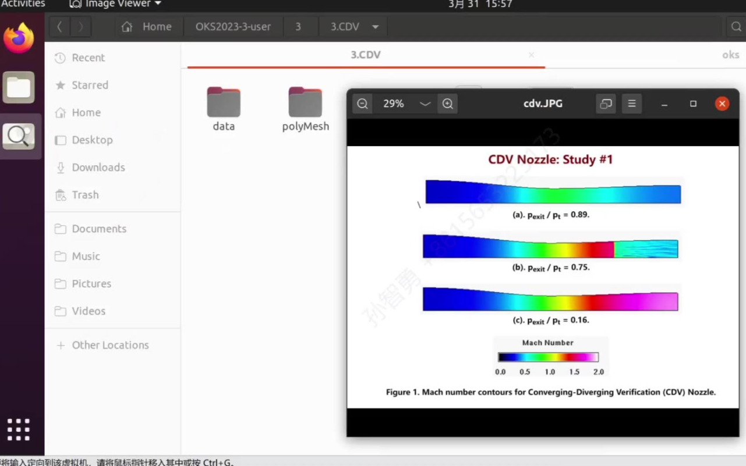Click the image gallery view icon
The width and height of the screenshot is (746, 466).
(x=606, y=104)
